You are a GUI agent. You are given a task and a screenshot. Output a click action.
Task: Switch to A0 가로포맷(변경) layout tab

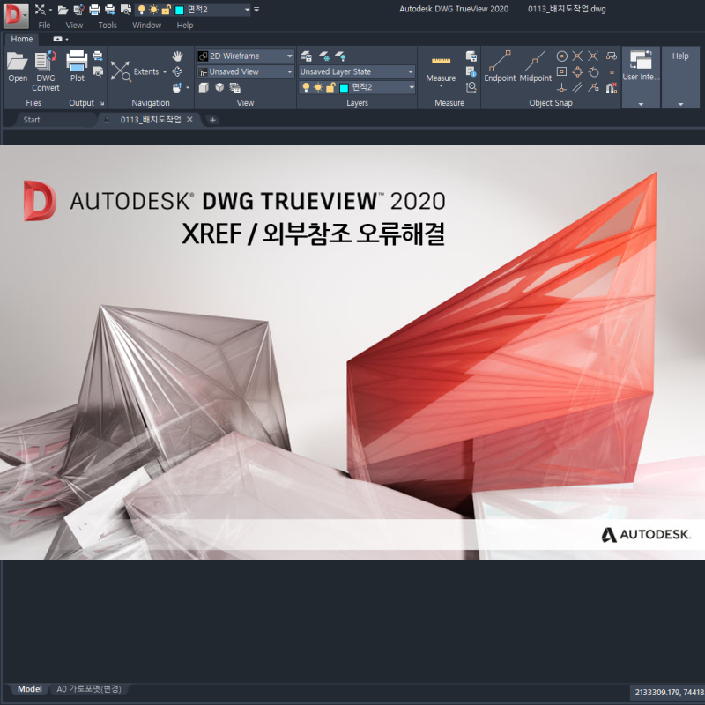(x=89, y=689)
